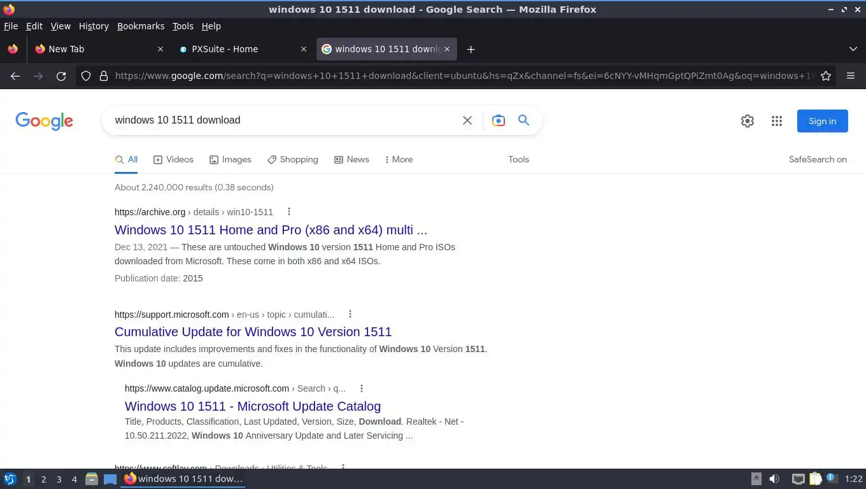Open the View menu
The image size is (866, 489).
[x=60, y=26]
